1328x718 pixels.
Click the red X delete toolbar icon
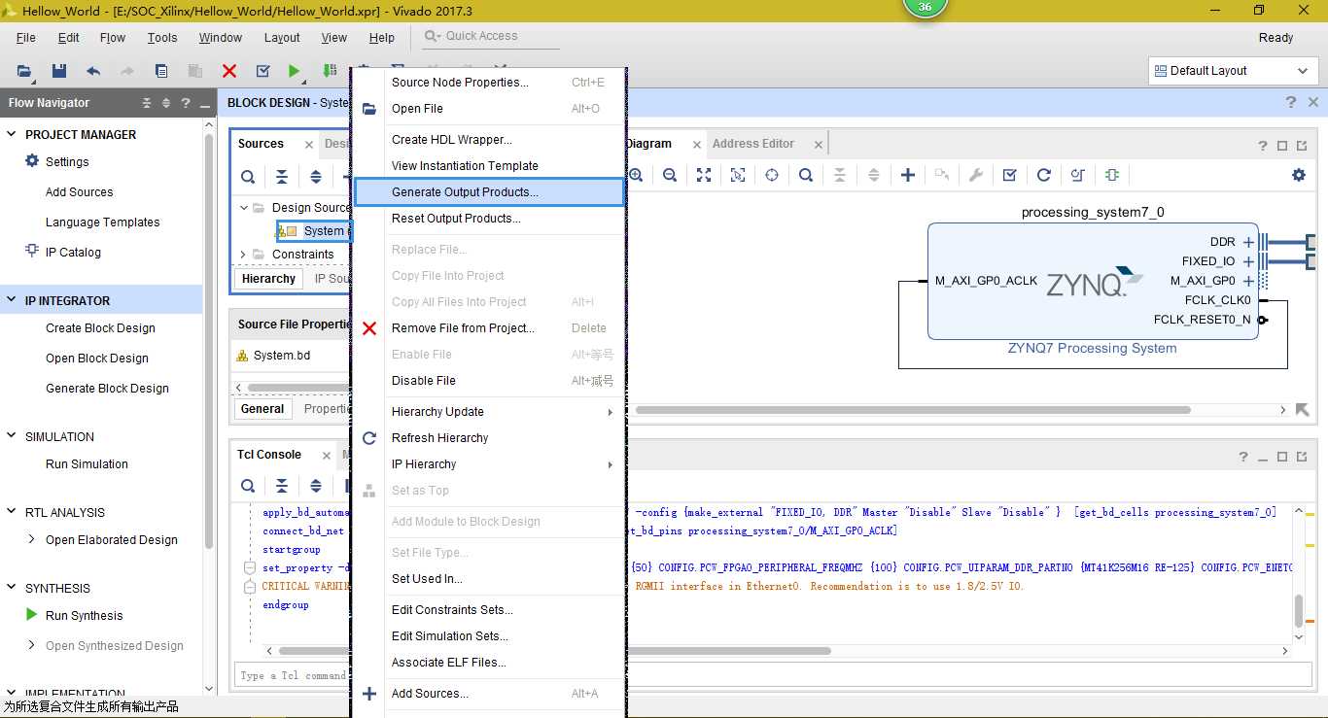pos(229,71)
